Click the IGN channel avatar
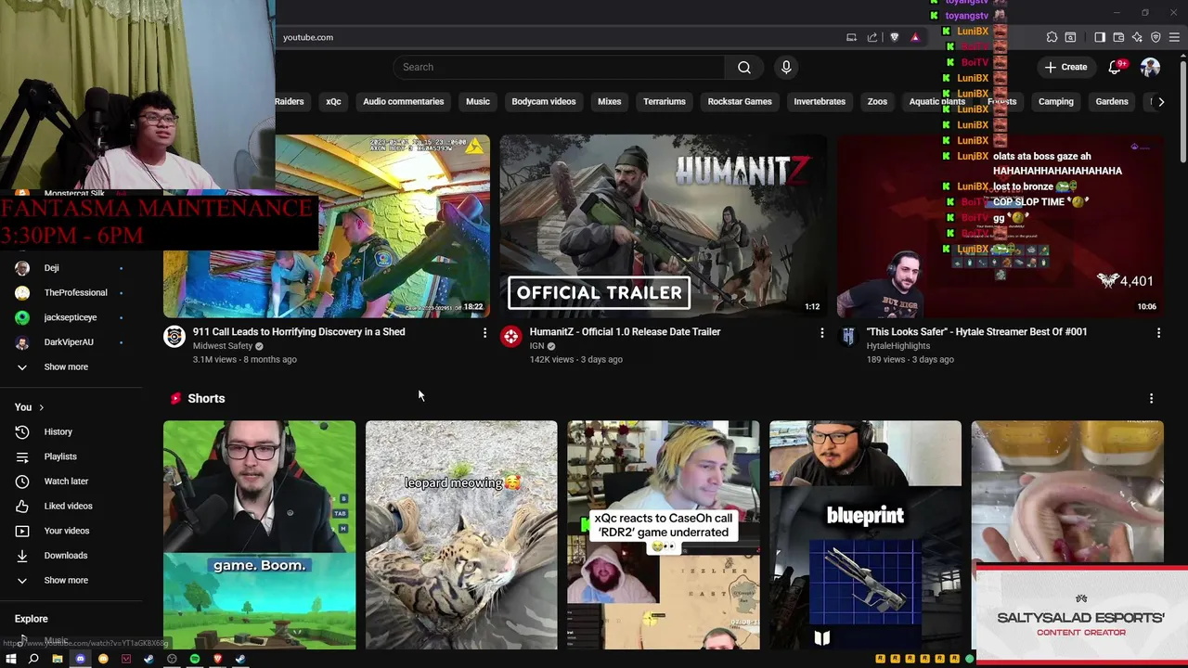This screenshot has width=1188, height=668. pyautogui.click(x=511, y=337)
